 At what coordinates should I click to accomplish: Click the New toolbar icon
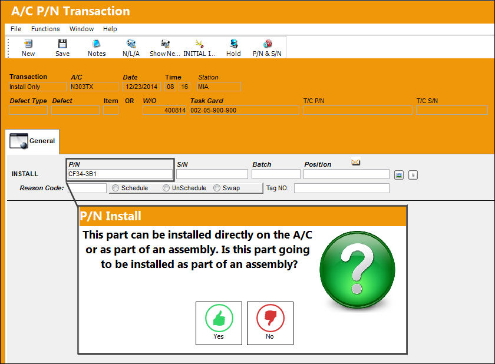pyautogui.click(x=28, y=44)
